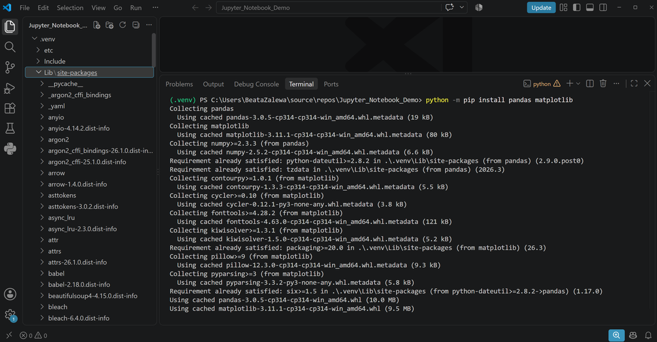This screenshot has width=657, height=342.
Task: Open the Extensions view
Action: (10, 108)
